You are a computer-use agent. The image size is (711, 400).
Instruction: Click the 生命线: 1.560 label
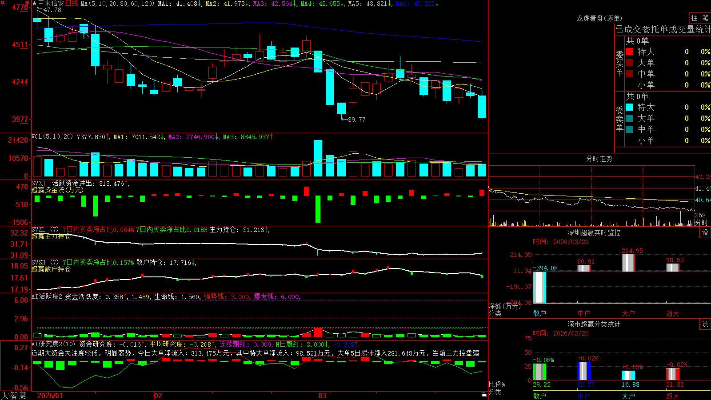tap(177, 296)
